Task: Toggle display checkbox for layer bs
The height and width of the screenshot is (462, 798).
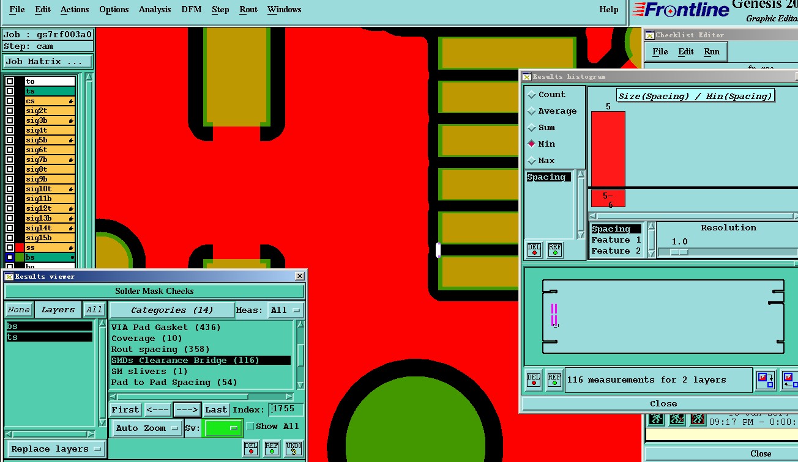Action: (10, 257)
